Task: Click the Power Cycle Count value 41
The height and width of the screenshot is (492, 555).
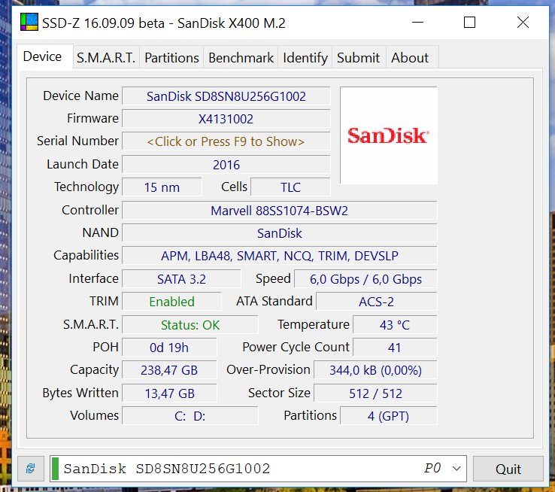Action: (395, 348)
